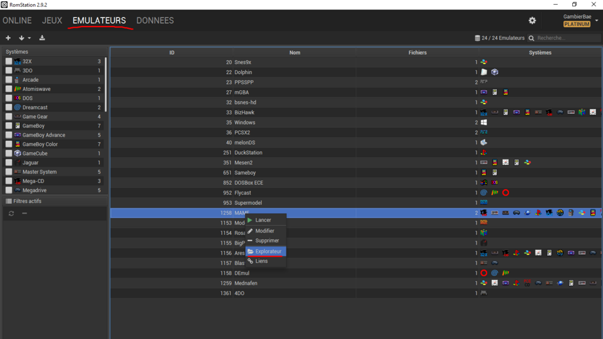Click the minus icon under Filtres actifs
Screen dimensions: 603x339
(x=25, y=214)
